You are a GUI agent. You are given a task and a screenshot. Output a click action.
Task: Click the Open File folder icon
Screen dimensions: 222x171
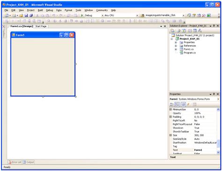tap(21, 15)
